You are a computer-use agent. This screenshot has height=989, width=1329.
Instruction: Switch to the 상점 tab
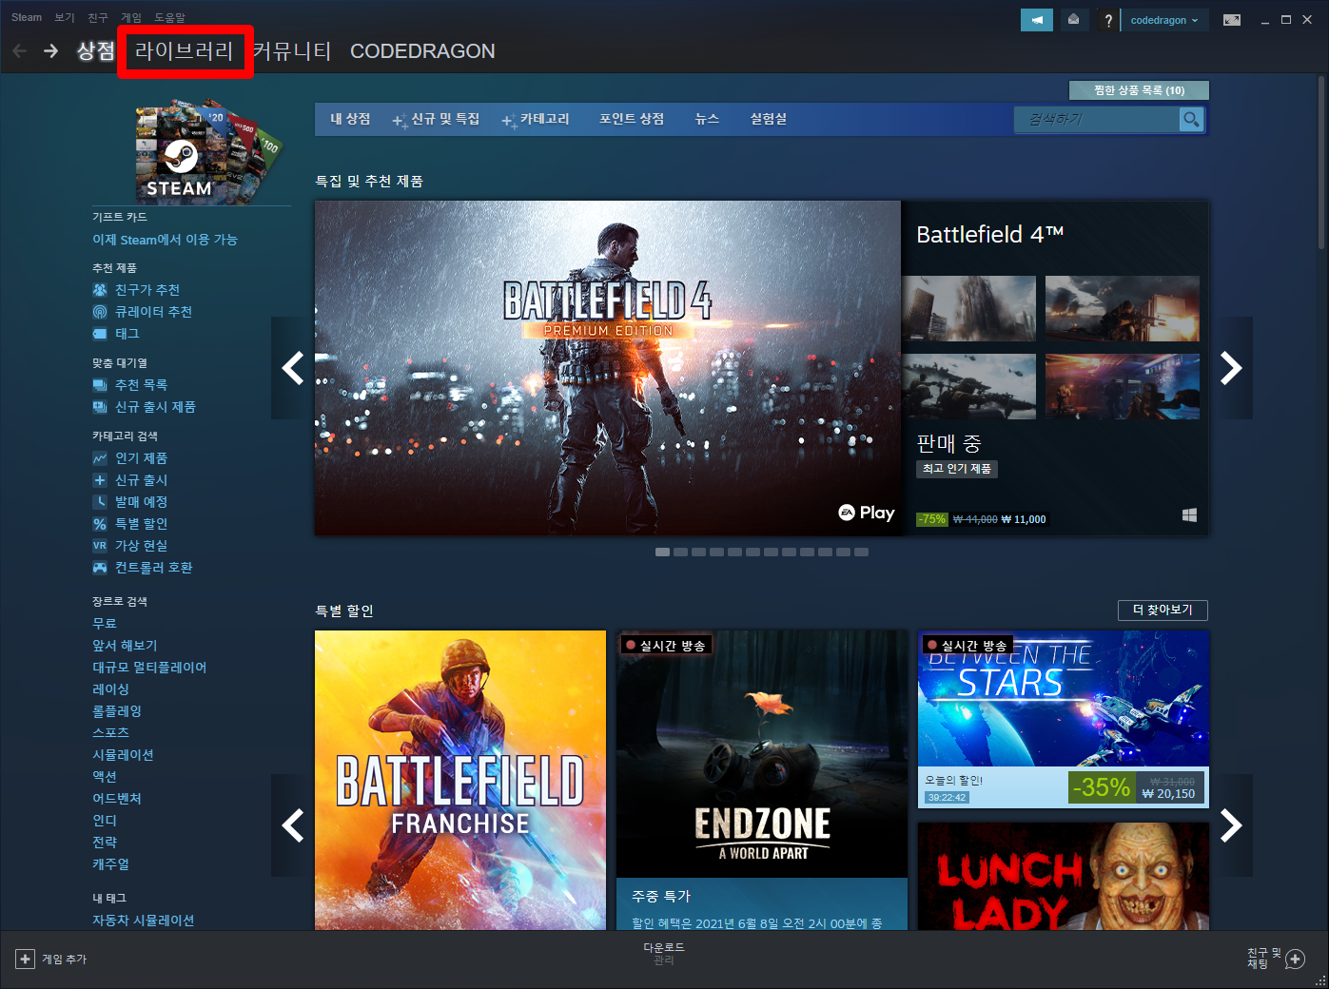point(95,51)
